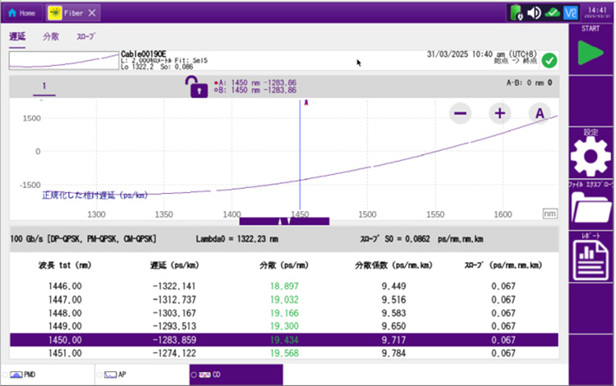Open the settings gear panel
616x386 pixels.
tap(591, 154)
